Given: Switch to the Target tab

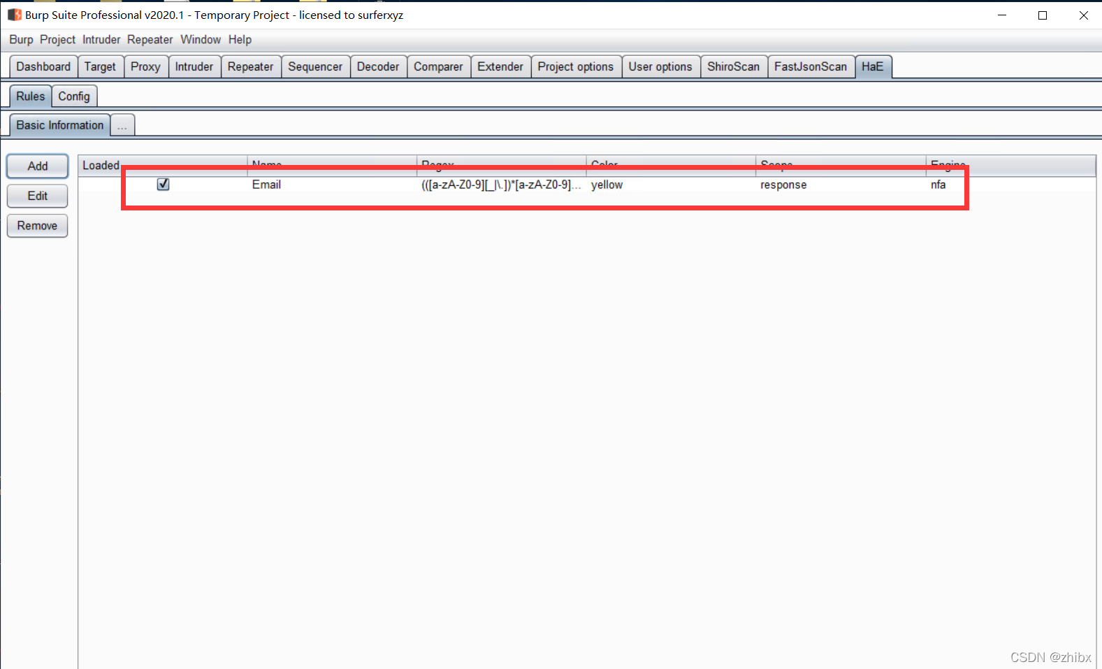Looking at the screenshot, I should (x=101, y=66).
